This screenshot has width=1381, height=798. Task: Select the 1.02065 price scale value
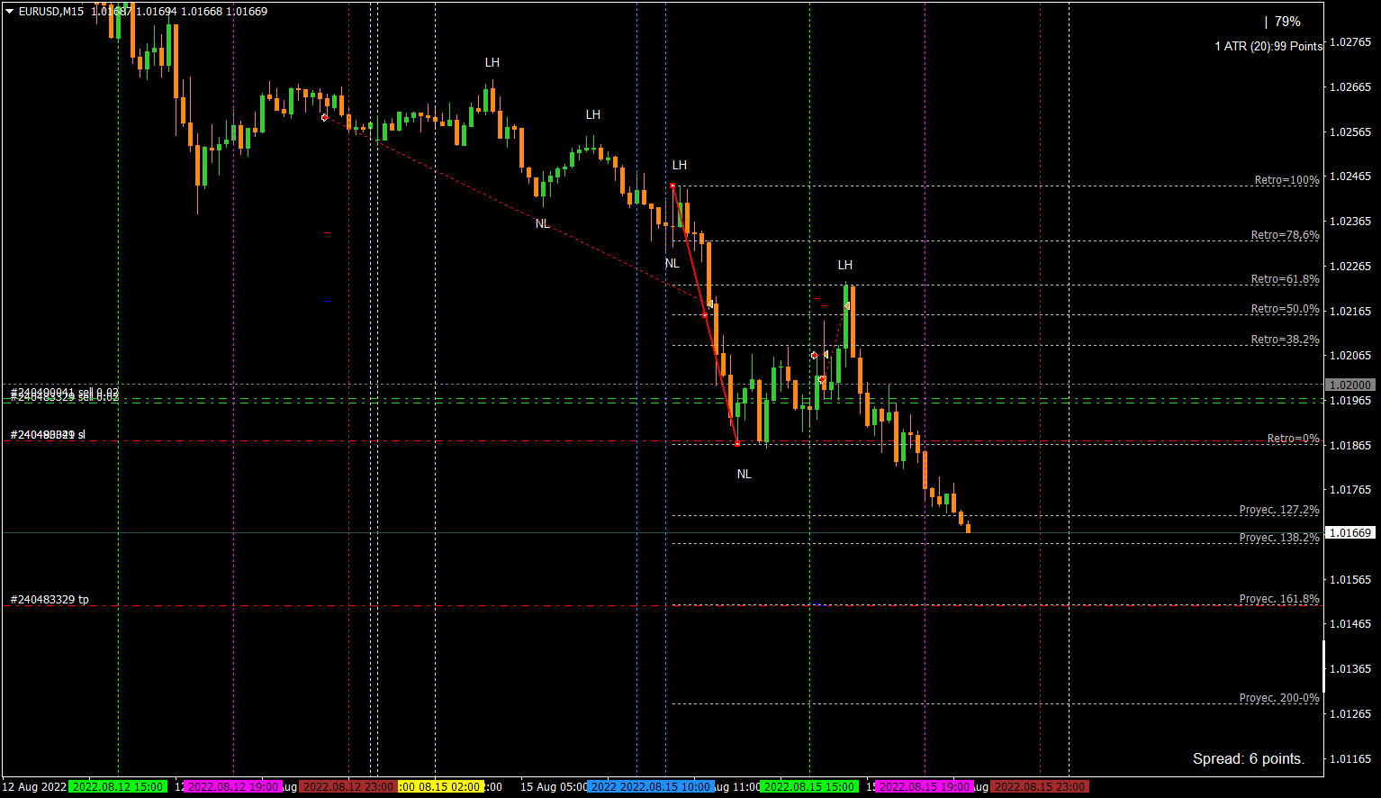(1350, 356)
